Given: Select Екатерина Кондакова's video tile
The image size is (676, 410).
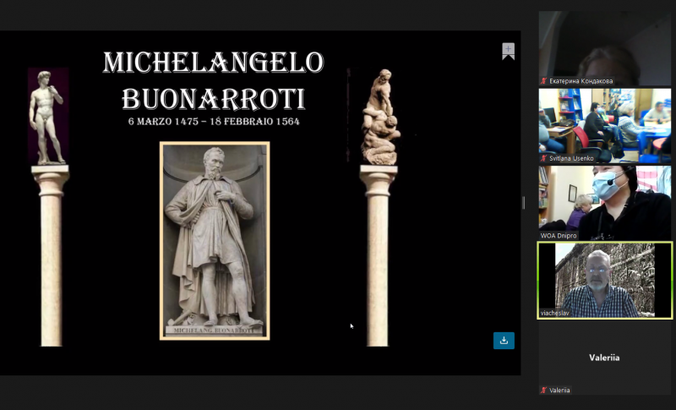Looking at the screenshot, I should 605,48.
